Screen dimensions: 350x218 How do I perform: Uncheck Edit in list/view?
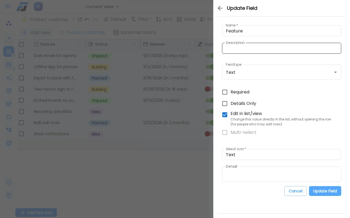pyautogui.click(x=225, y=115)
